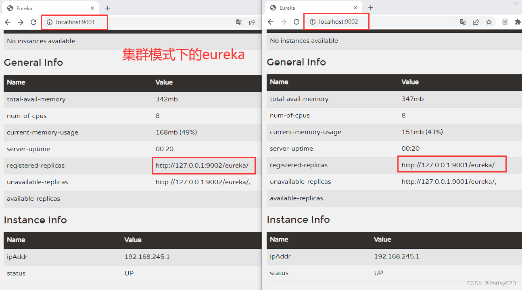Open new tab in localhost:9002 window
This screenshot has width=522, height=290.
(x=371, y=8)
